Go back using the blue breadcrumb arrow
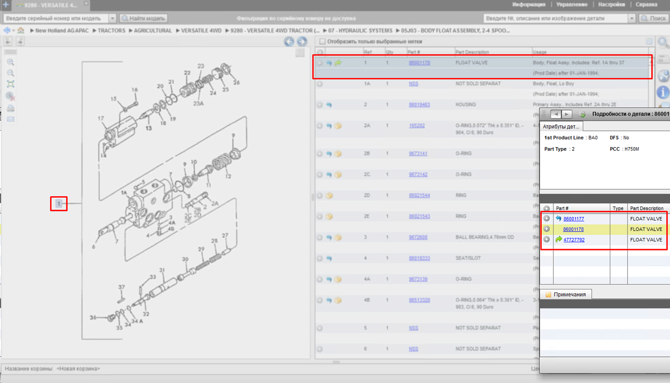The height and width of the screenshot is (383, 670). point(7,30)
